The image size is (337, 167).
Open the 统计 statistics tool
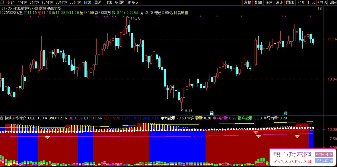(279, 3)
